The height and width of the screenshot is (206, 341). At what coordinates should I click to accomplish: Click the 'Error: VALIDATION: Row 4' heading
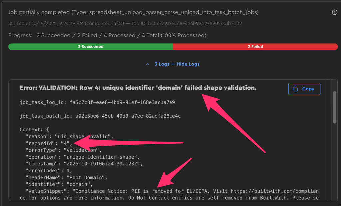pyautogui.click(x=138, y=88)
